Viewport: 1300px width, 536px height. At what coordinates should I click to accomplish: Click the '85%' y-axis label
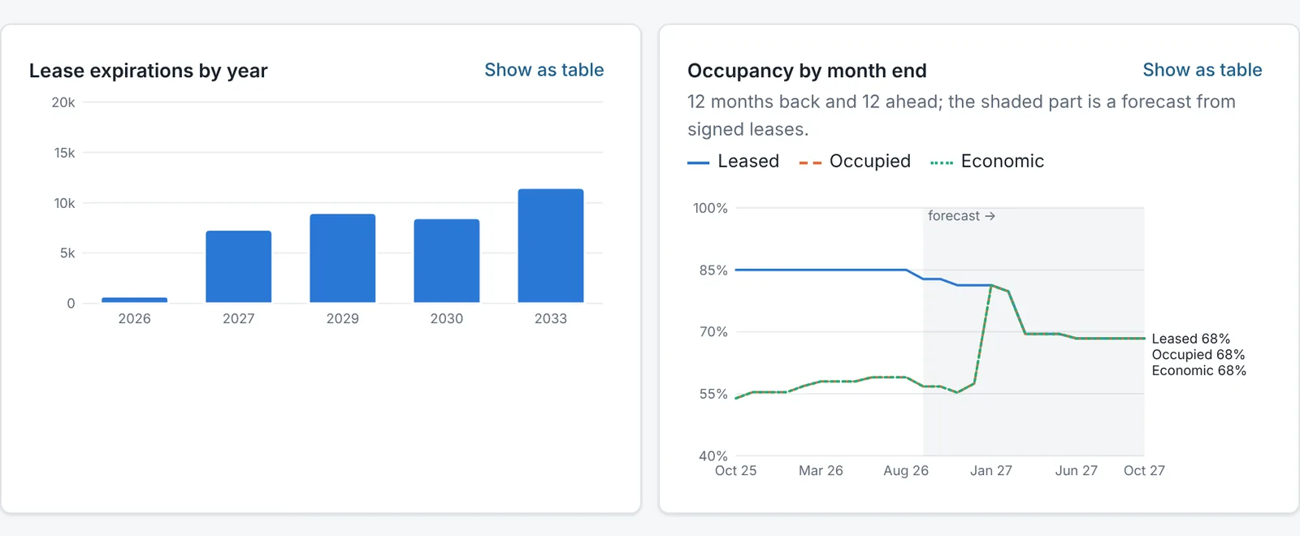tap(713, 270)
